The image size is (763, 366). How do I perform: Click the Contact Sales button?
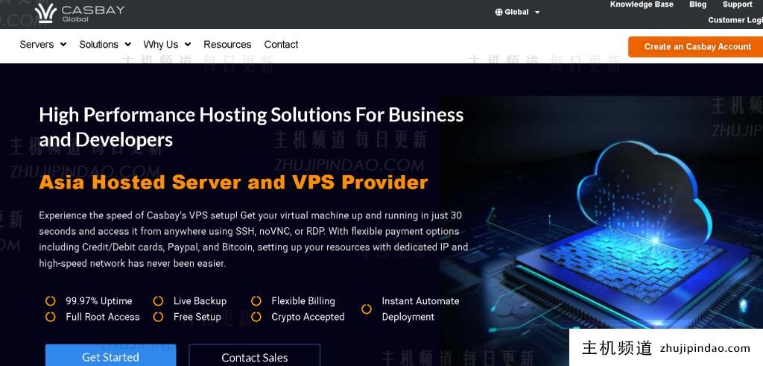[255, 356]
